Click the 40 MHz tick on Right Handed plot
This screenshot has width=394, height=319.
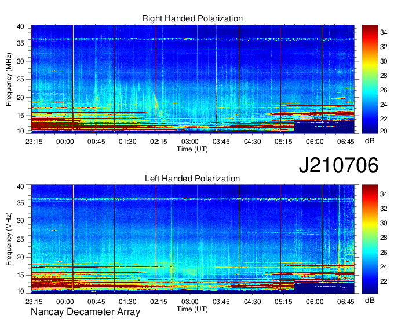[20, 27]
